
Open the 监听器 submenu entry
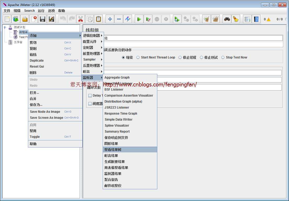[93, 78]
